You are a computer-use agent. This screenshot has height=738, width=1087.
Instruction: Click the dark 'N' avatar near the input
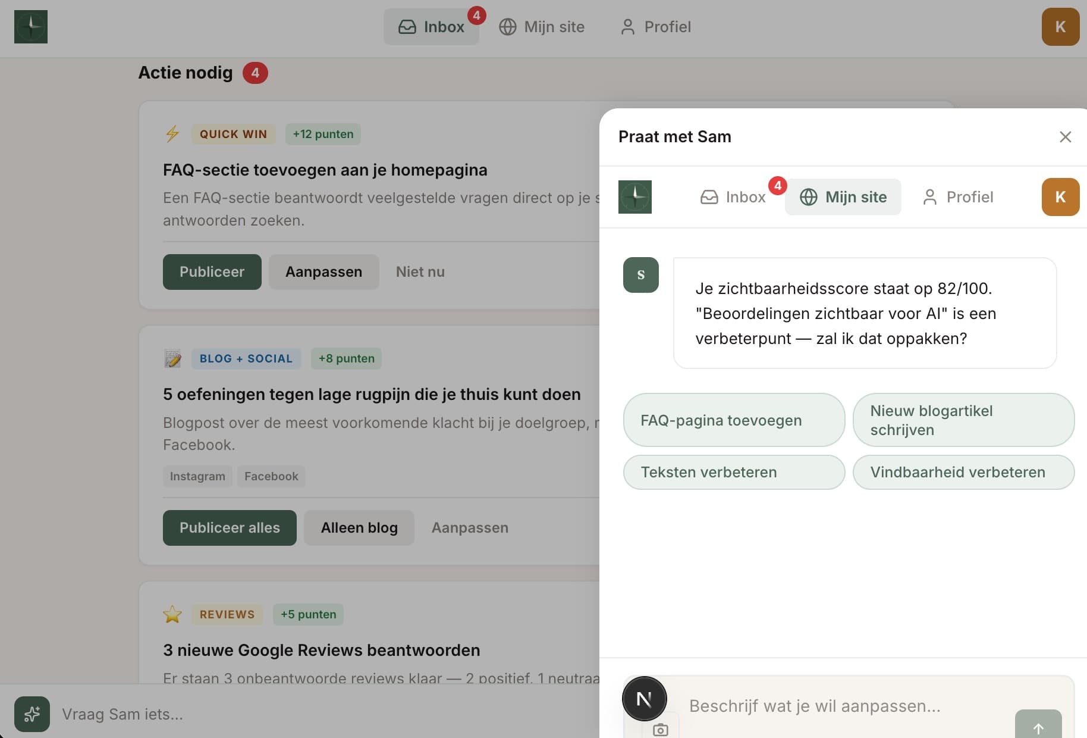coord(644,698)
